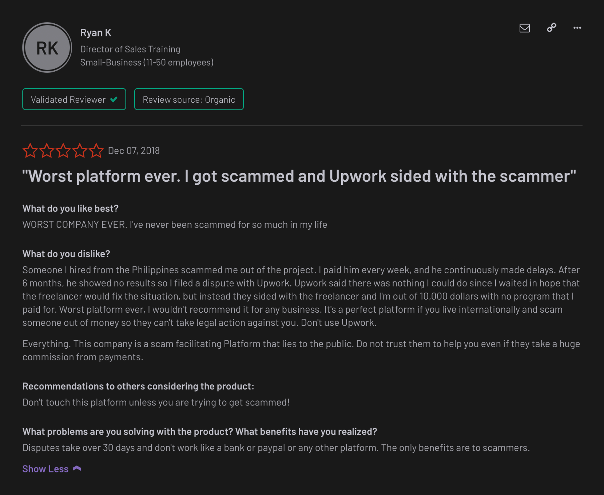This screenshot has height=495, width=604.
Task: Select reviewer name Ryan K
Action: [96, 32]
